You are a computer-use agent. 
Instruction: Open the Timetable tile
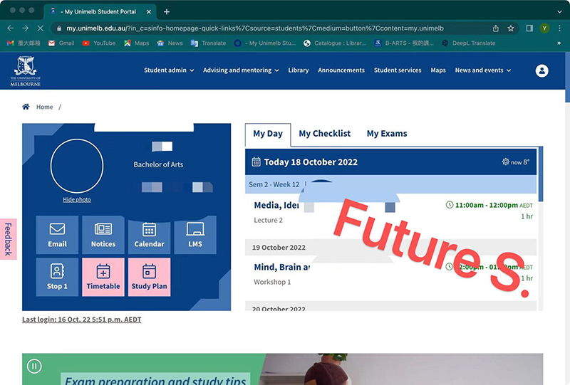(x=103, y=277)
